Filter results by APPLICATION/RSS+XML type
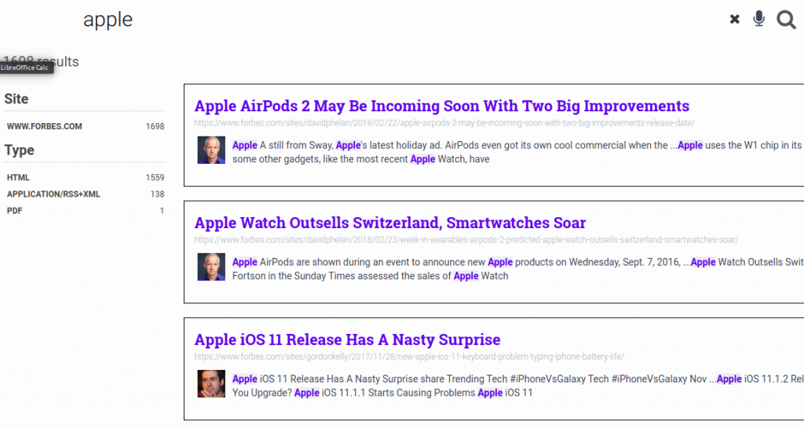 (53, 194)
